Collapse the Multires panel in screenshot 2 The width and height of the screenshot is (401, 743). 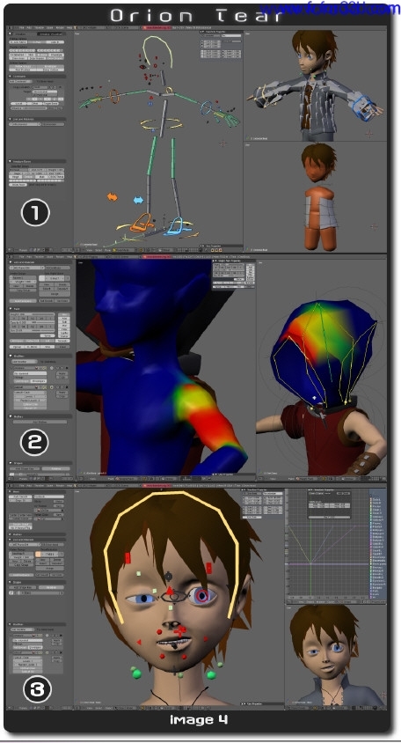pyautogui.click(x=11, y=416)
